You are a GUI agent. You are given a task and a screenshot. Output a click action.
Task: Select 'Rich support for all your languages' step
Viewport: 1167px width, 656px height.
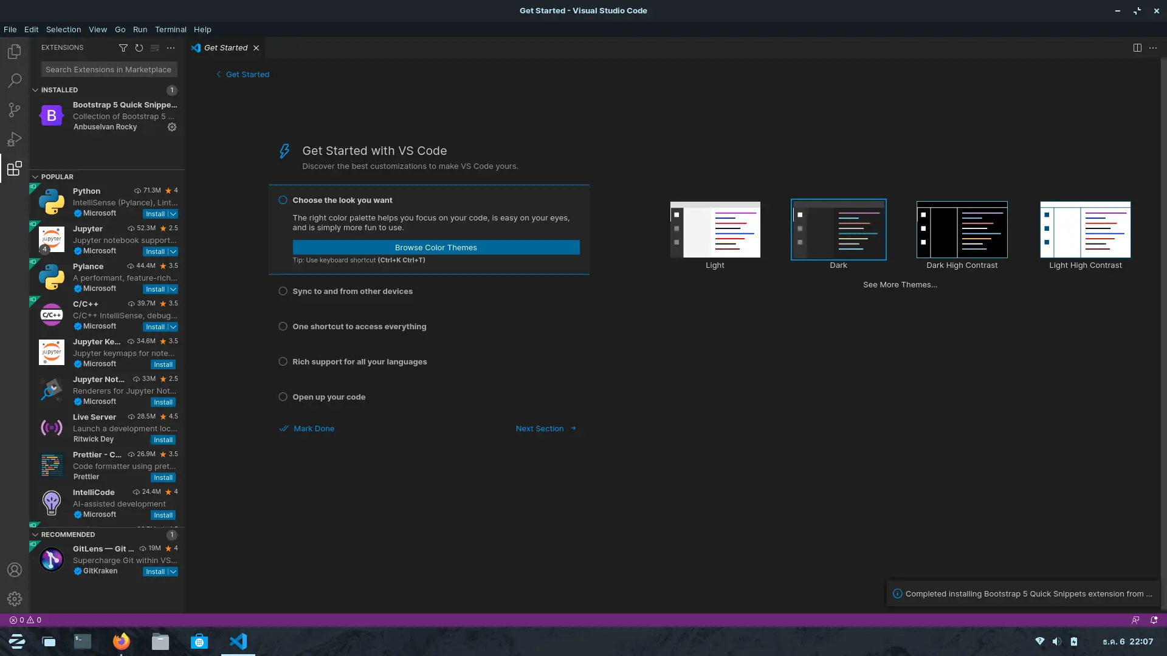pos(359,361)
